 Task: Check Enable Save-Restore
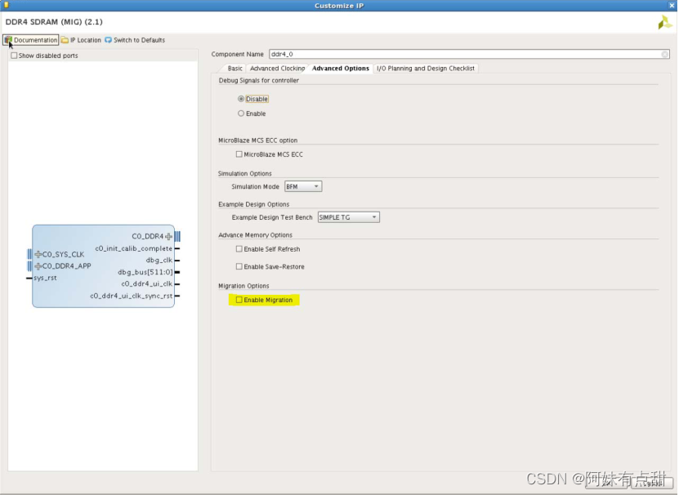(239, 267)
